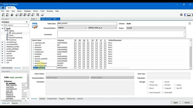Click the userpassword column row icon

point(33,43)
